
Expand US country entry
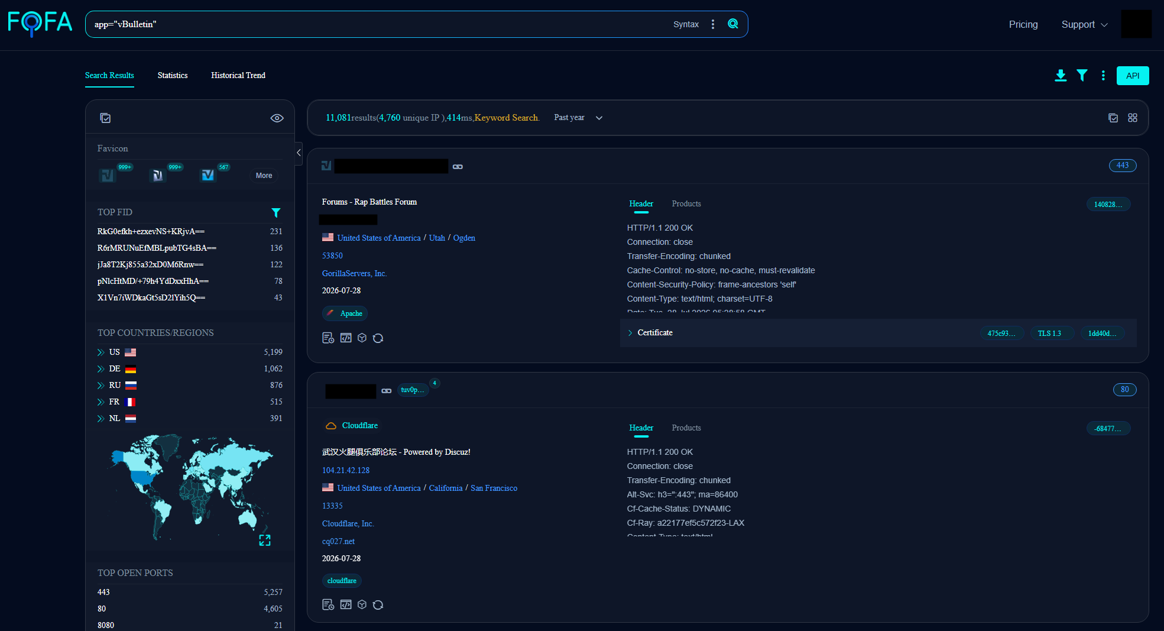click(x=100, y=352)
